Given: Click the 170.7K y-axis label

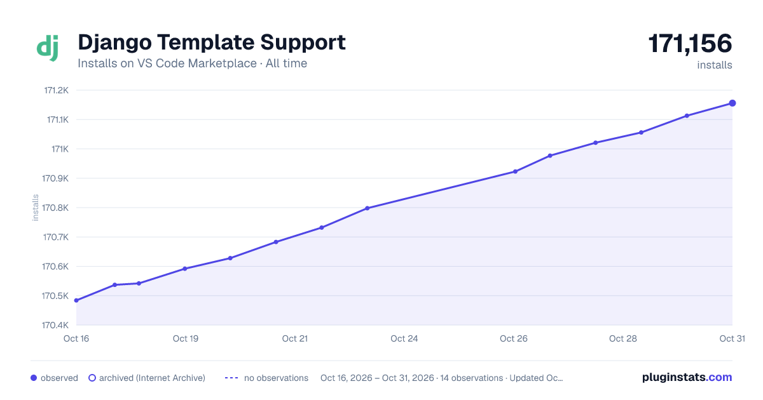Looking at the screenshot, I should (55, 237).
